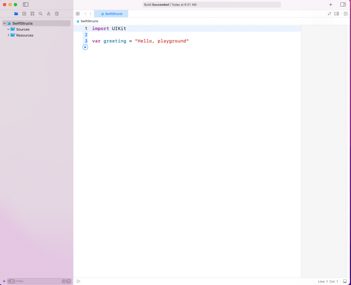This screenshot has height=285, width=351.
Task: Add an editor on the right
Action: (x=346, y=14)
